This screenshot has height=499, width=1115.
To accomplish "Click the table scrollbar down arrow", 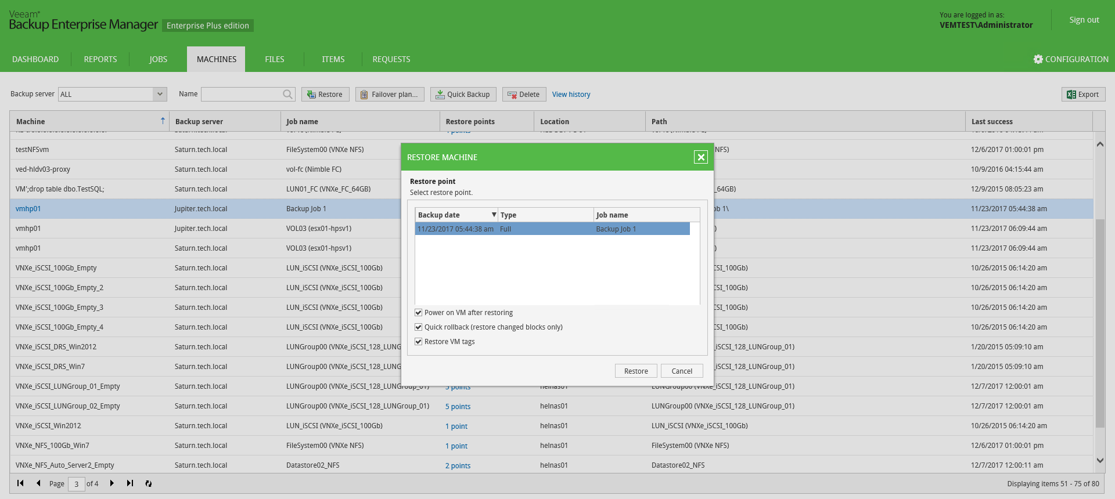I will [1100, 461].
